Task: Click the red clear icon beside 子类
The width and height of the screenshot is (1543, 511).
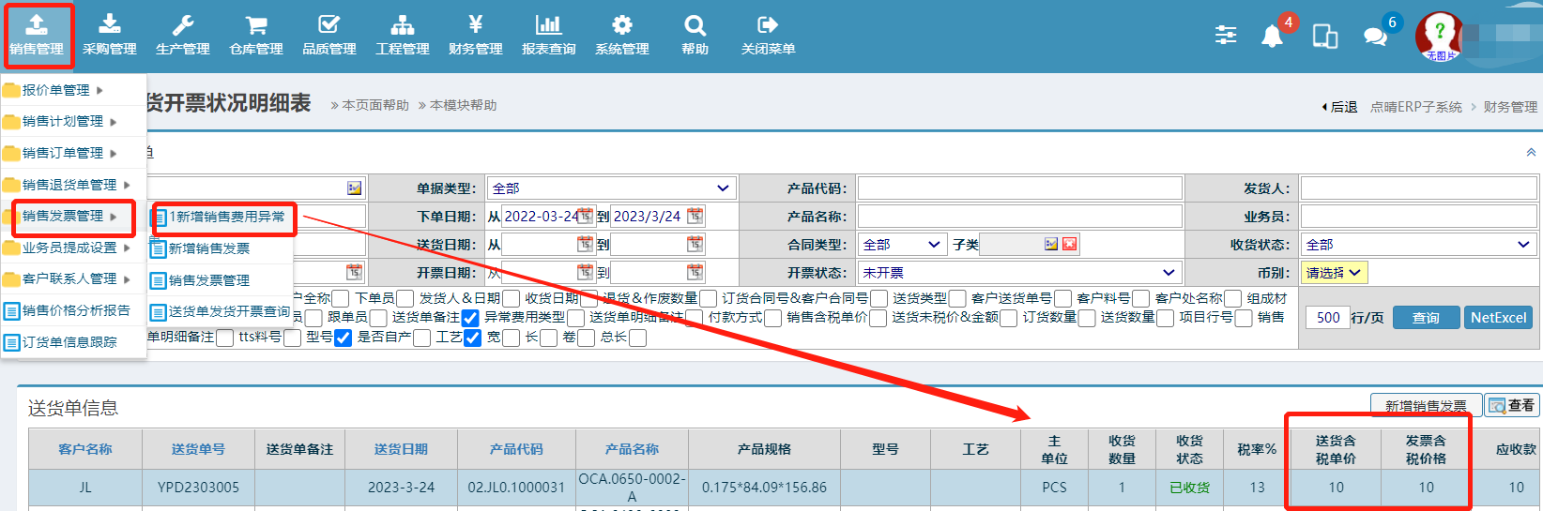Action: 1069,245
